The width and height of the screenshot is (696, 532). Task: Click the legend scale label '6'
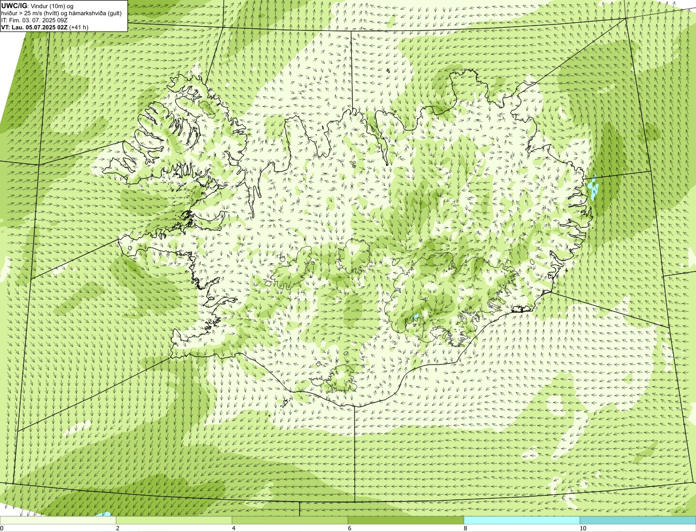pos(349,528)
